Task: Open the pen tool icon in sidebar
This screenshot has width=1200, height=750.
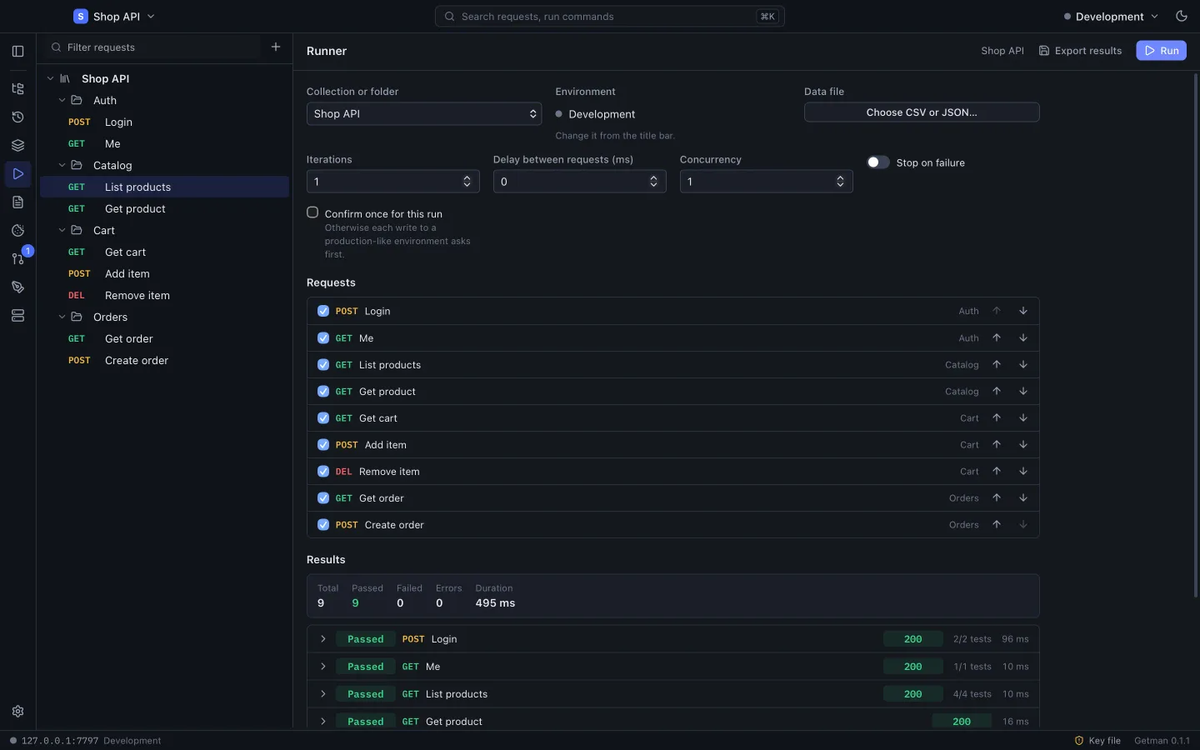Action: pos(17,287)
